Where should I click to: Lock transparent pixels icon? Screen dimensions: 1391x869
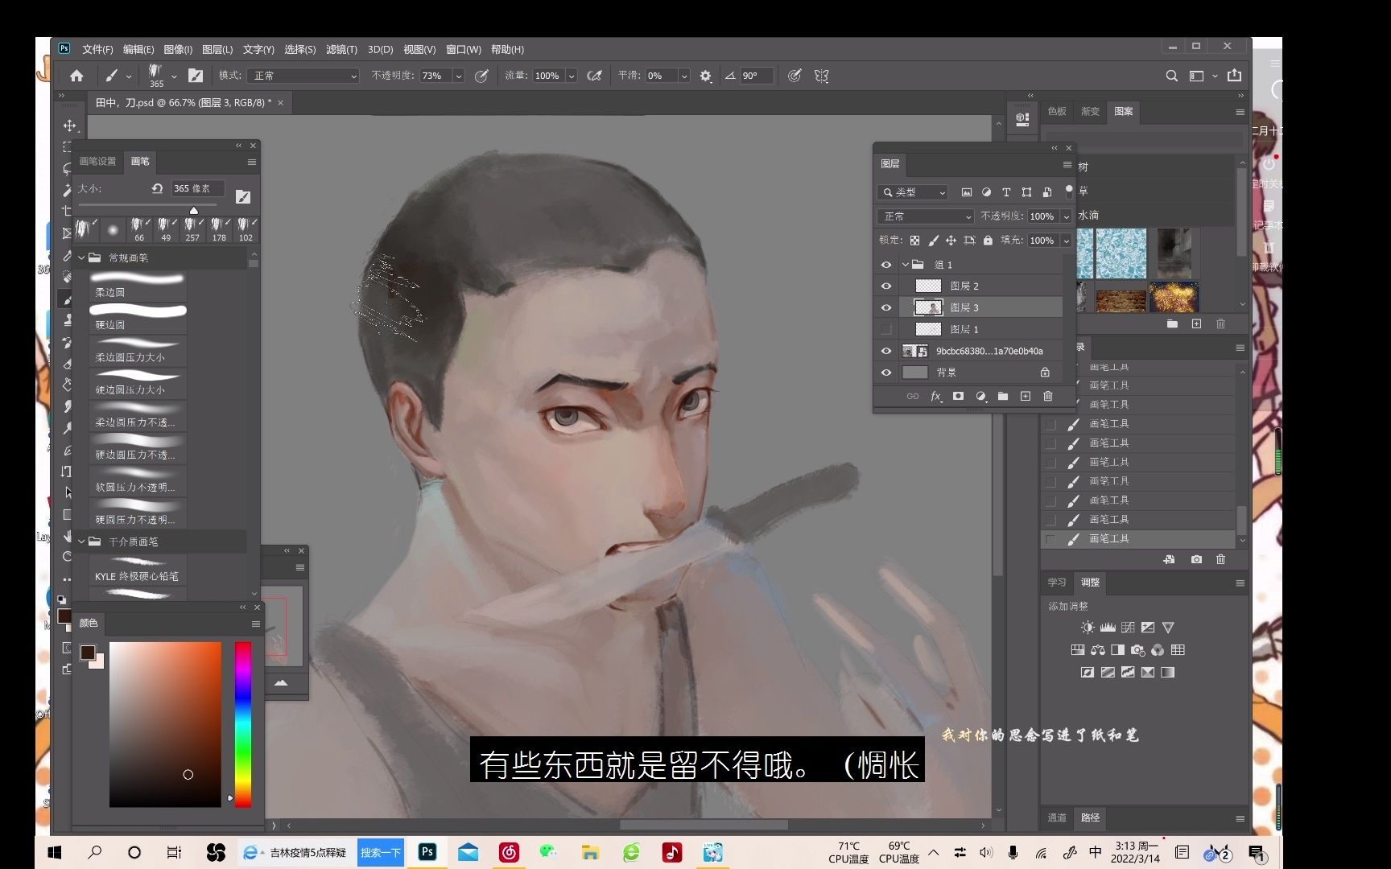pyautogui.click(x=914, y=240)
